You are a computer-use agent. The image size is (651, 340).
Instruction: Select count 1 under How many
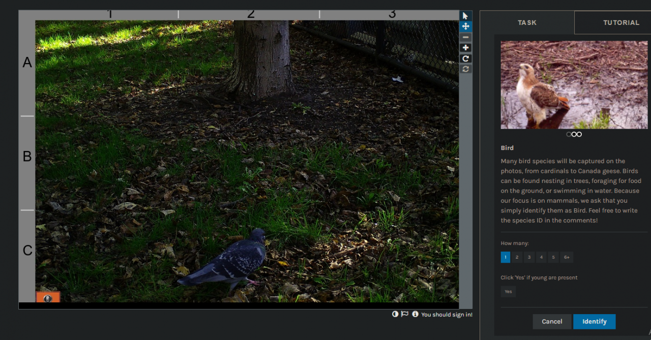click(x=506, y=257)
